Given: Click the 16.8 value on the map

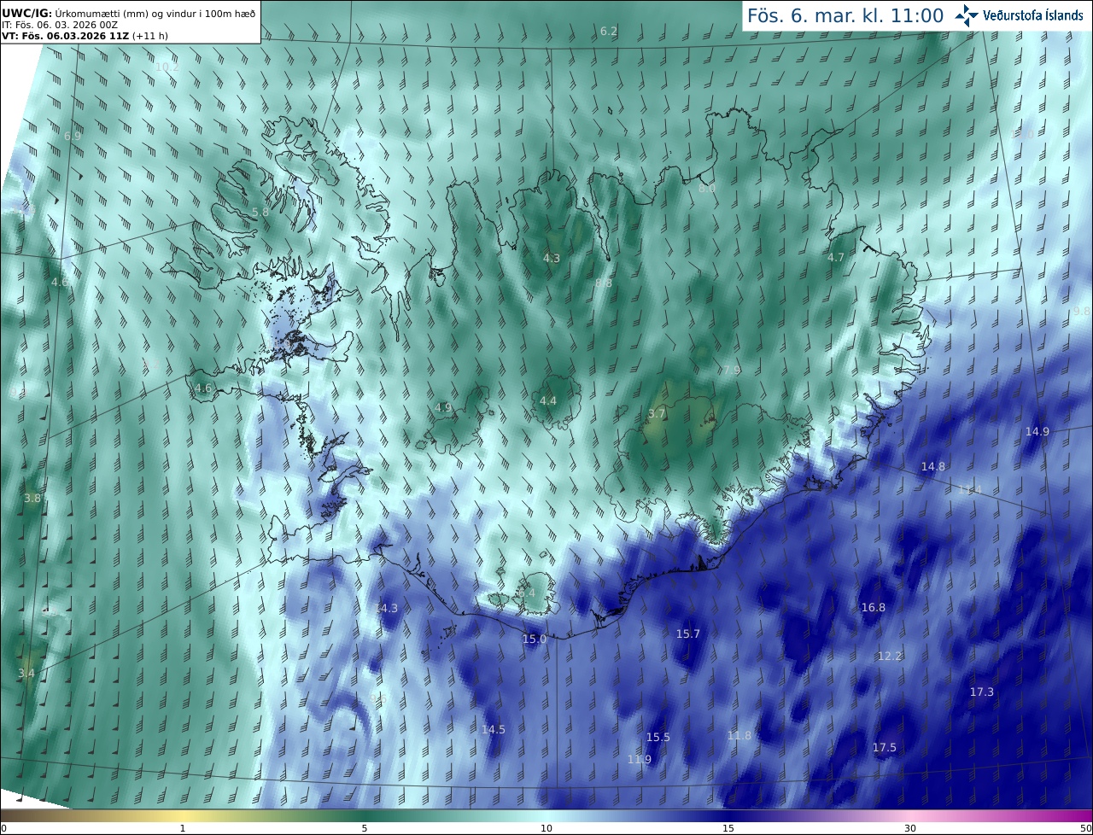Looking at the screenshot, I should coord(874,607).
